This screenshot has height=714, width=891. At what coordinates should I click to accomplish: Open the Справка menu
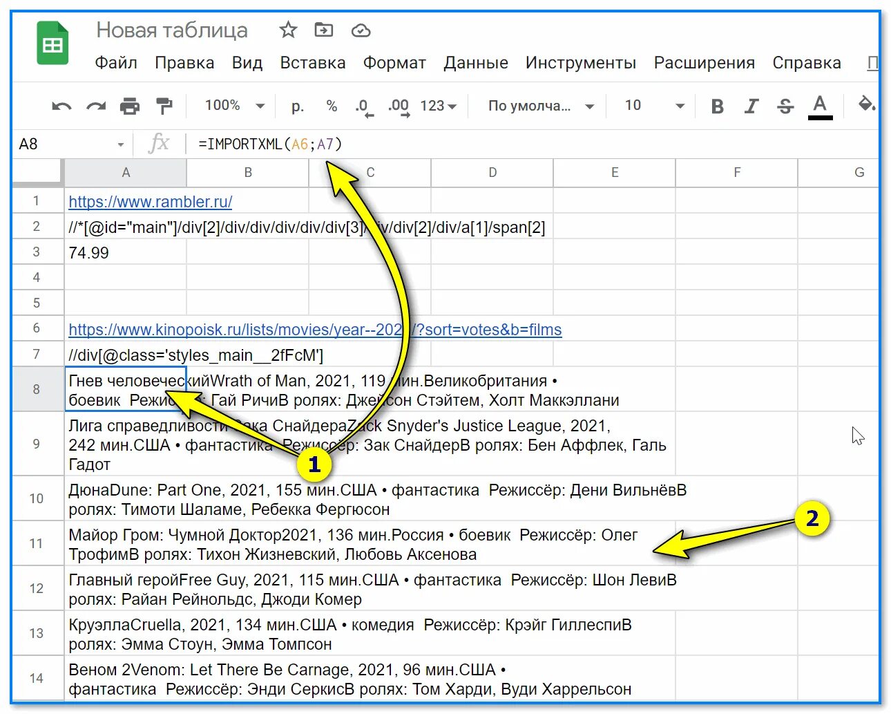coord(807,63)
